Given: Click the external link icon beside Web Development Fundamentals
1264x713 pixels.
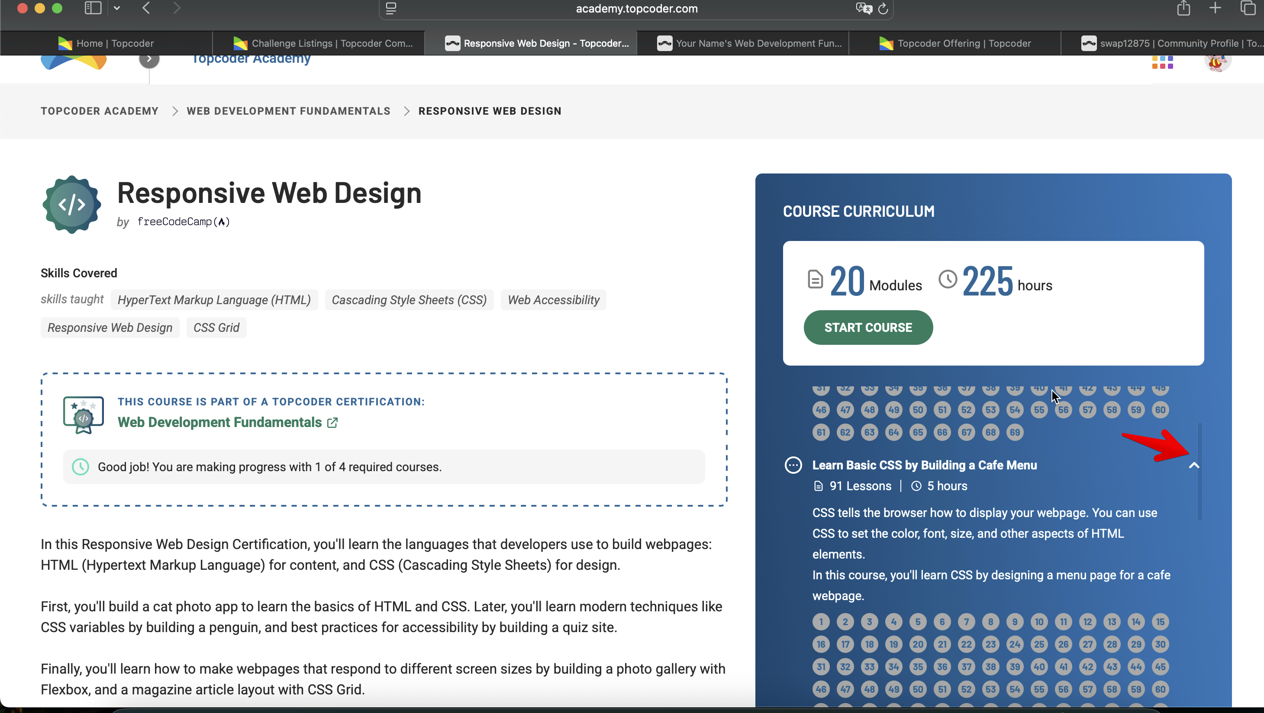Looking at the screenshot, I should pyautogui.click(x=333, y=423).
